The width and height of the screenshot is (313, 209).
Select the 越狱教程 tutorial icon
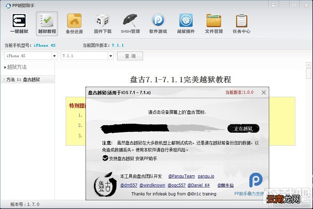point(47,24)
